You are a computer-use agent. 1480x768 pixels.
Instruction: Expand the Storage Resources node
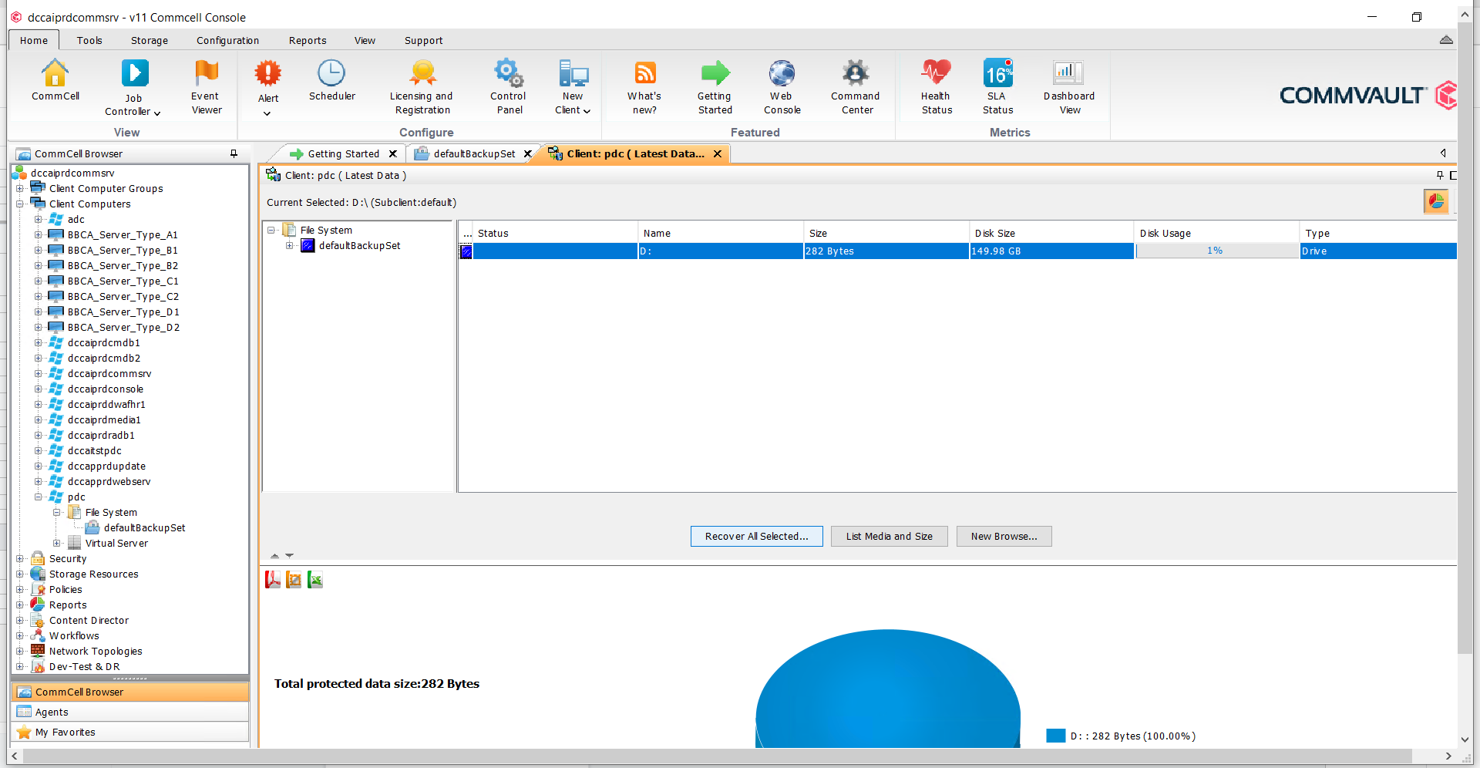[20, 574]
